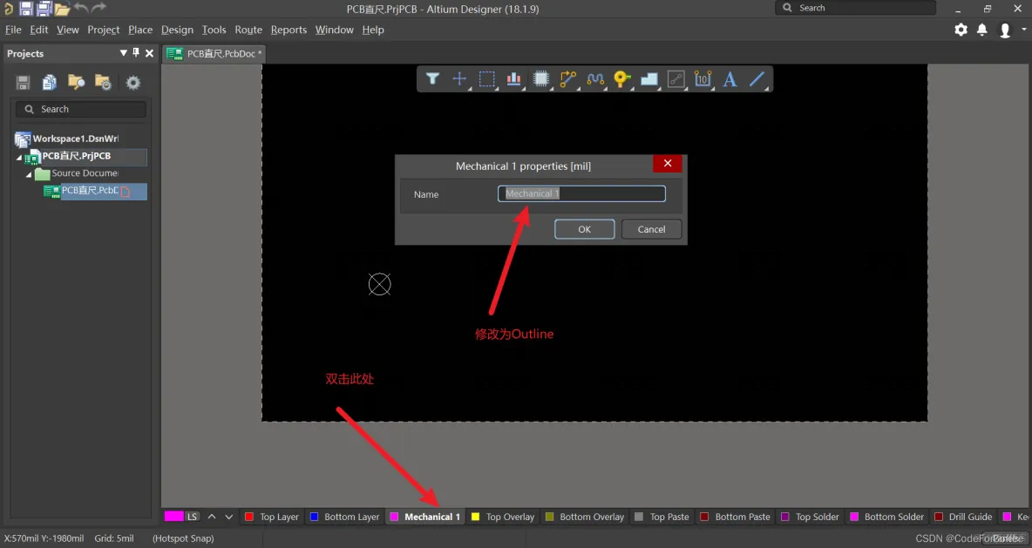Open notifications bell icon
This screenshot has width=1032, height=548.
(982, 30)
